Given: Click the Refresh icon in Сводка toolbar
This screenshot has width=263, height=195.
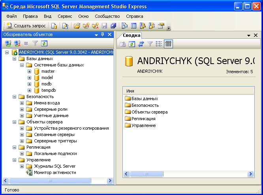Looking at the screenshot, I should pyautogui.click(x=132, y=44).
